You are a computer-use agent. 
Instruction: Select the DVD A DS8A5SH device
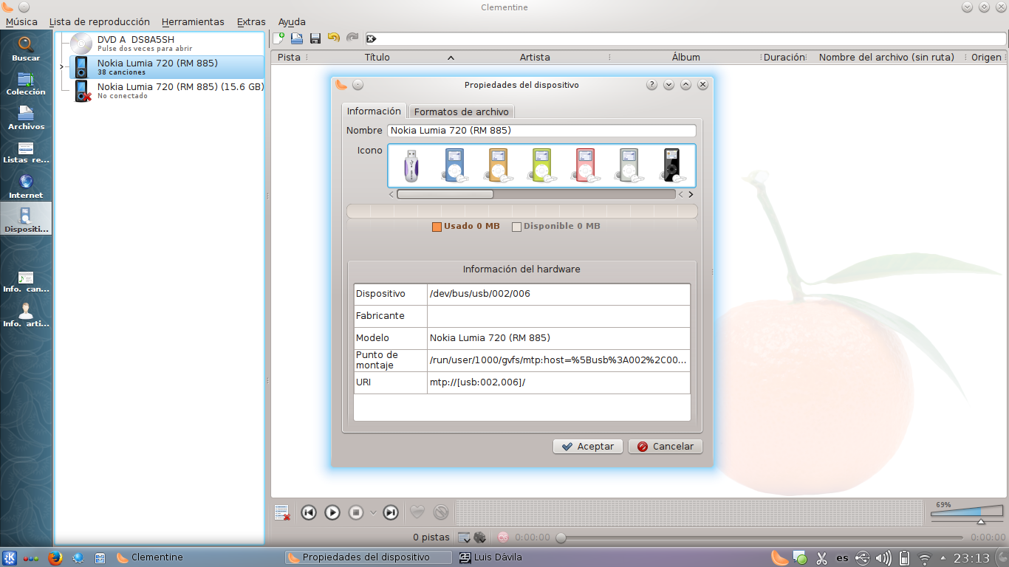[x=160, y=44]
